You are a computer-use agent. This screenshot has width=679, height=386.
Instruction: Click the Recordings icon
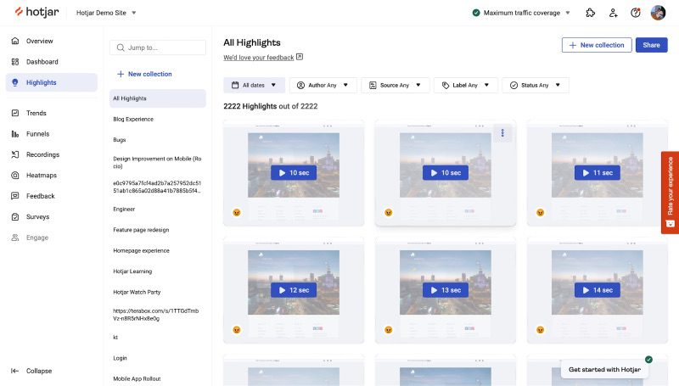[15, 154]
